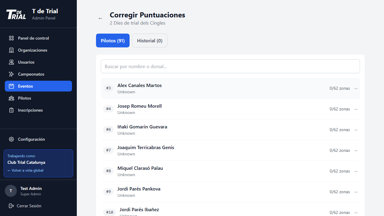Click the T de Trial logo

coord(16,14)
